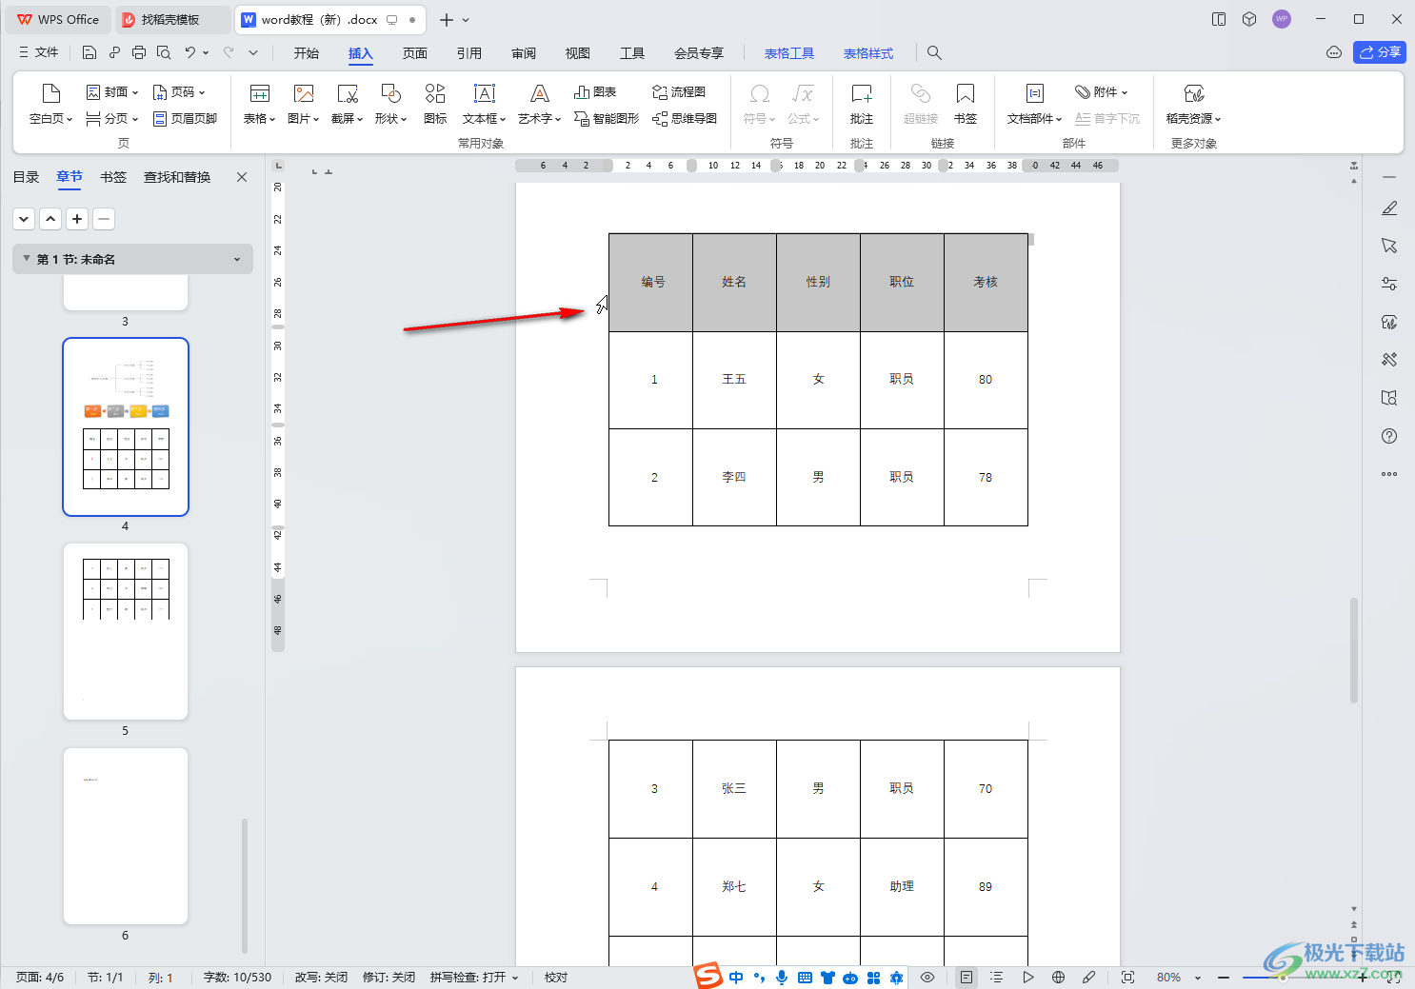Click the pen edit icon in right sidebar
Image resolution: width=1415 pixels, height=989 pixels.
point(1389,208)
